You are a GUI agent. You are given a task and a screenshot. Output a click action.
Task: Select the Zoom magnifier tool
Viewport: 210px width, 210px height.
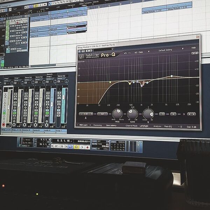tap(64, 2)
